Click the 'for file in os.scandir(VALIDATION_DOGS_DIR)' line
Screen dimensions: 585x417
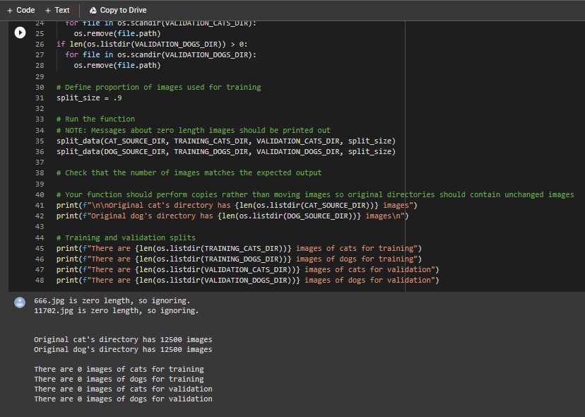[160, 55]
